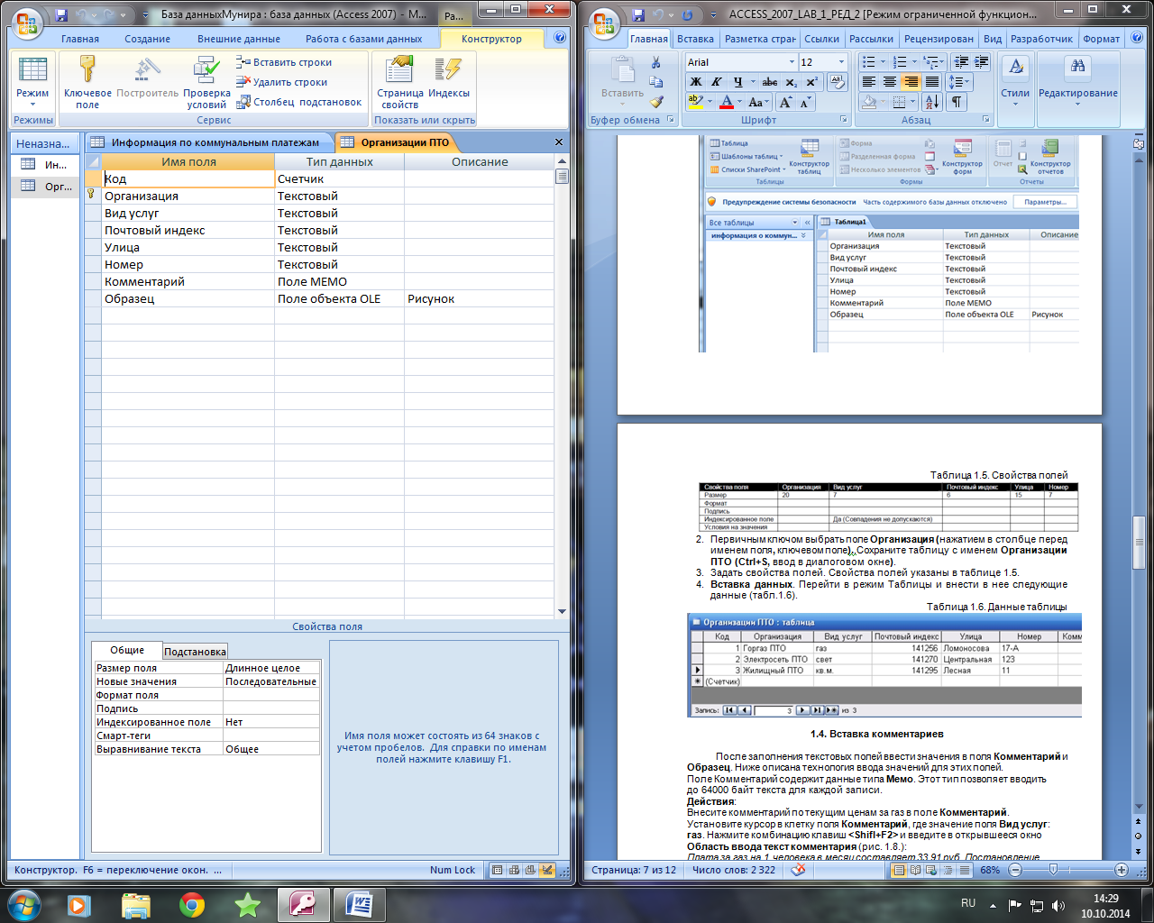Click the Cut scissors icon in Word
The height and width of the screenshot is (923, 1154).
pyautogui.click(x=656, y=62)
